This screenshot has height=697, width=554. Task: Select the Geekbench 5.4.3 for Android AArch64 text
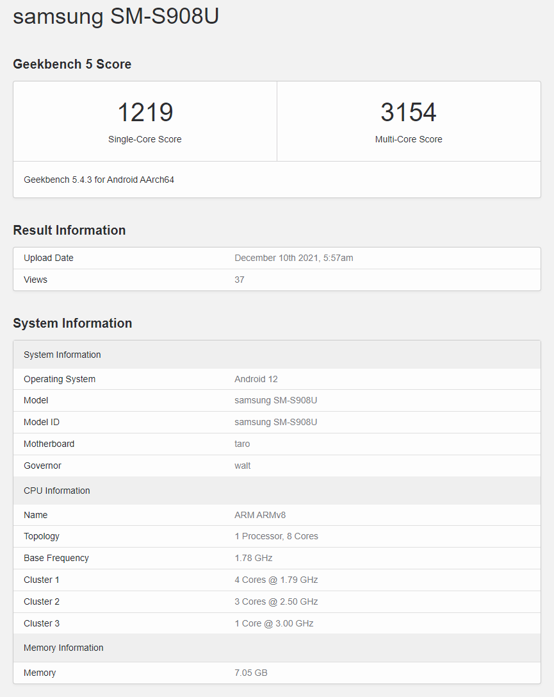(99, 180)
